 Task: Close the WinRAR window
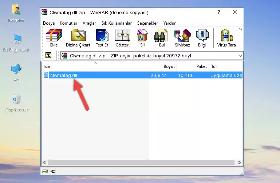235,12
